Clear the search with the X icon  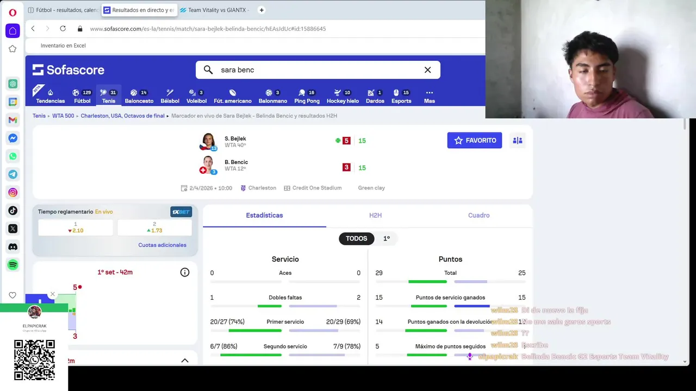[427, 70]
